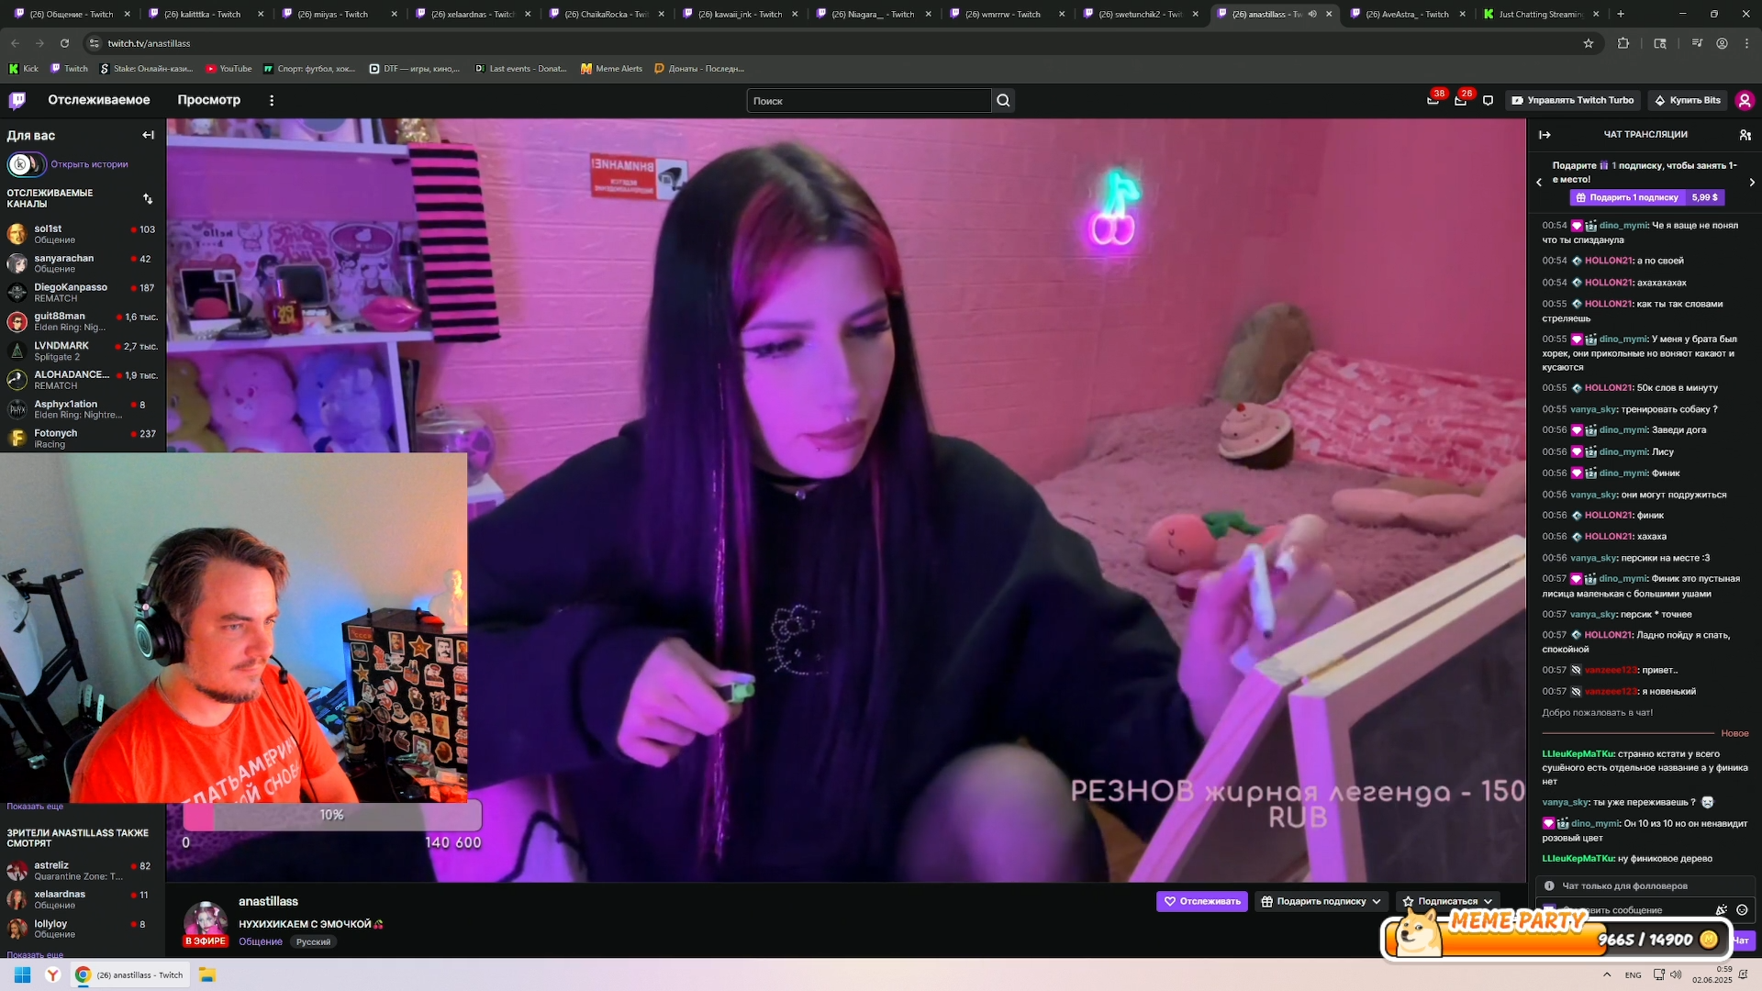Open the three-dot more menu in the top nav
Viewport: 1762px width, 991px height.
pos(272,100)
